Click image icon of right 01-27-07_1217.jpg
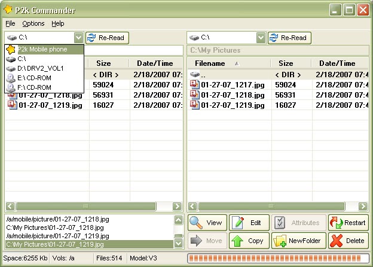 pyautogui.click(x=195, y=84)
